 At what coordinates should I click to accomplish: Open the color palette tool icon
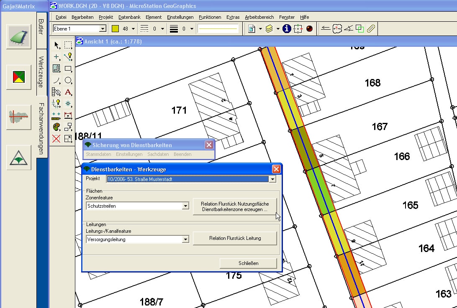(x=56, y=127)
